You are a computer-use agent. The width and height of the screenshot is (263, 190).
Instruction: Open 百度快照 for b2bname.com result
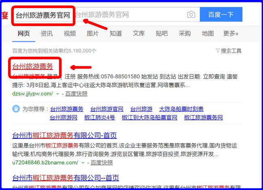[102, 162]
